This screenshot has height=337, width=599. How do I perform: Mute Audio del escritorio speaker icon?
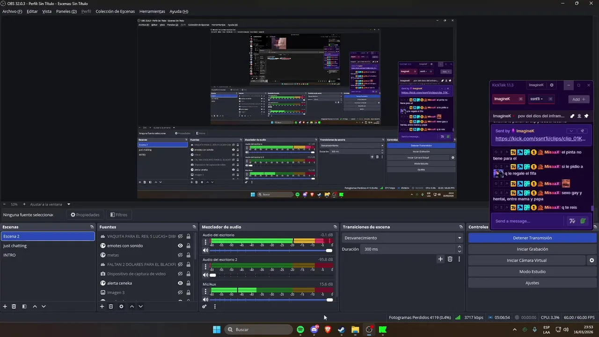(205, 250)
